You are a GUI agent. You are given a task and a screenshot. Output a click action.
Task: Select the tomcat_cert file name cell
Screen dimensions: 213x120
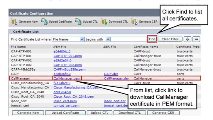pyautogui.click(x=20, y=105)
